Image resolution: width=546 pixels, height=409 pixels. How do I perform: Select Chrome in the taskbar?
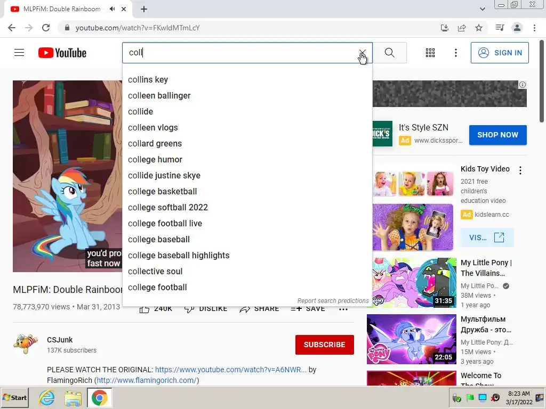point(100,398)
